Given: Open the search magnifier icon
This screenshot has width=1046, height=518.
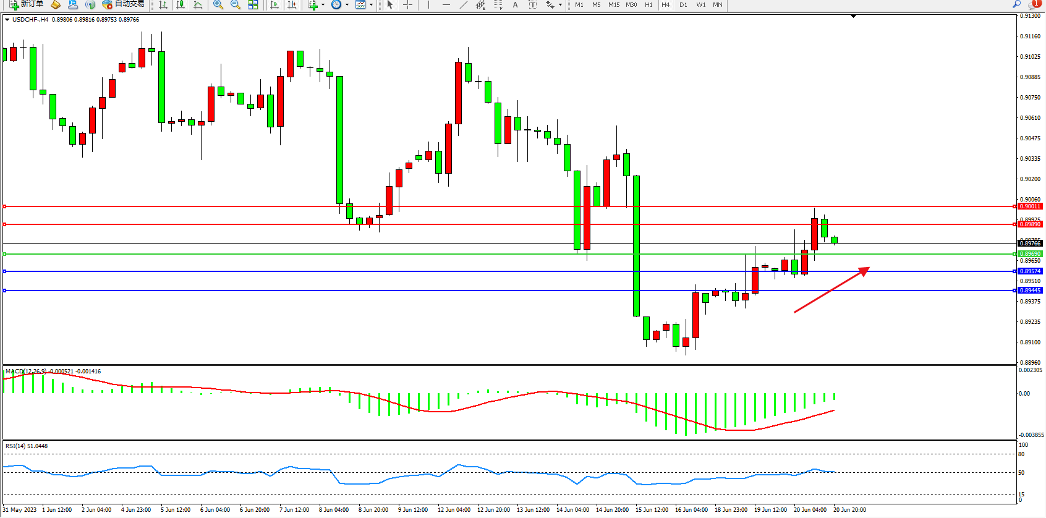Looking at the screenshot, I should click(1016, 4).
